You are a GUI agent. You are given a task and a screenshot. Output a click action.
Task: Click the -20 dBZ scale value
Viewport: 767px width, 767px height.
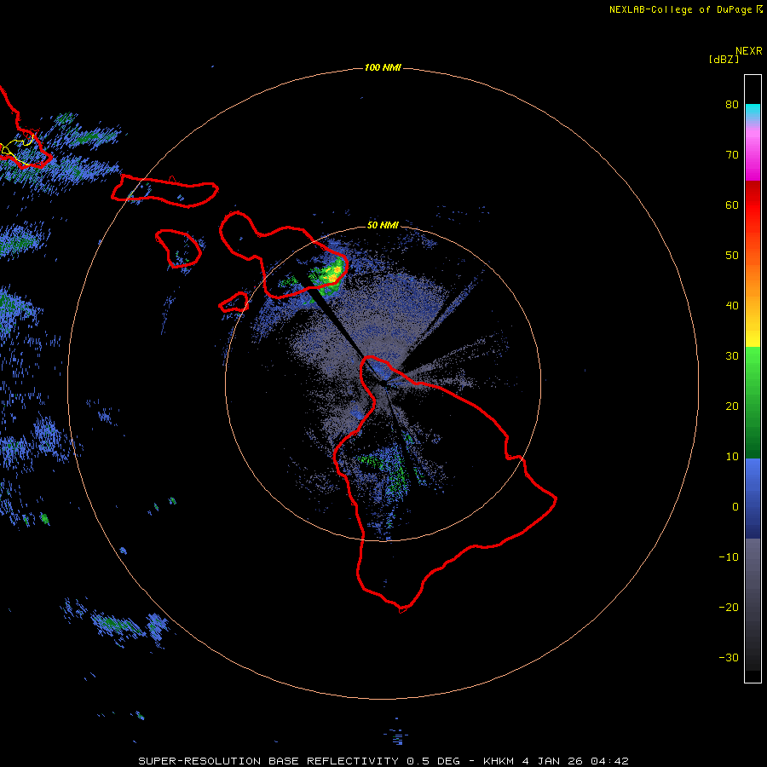[x=729, y=607]
